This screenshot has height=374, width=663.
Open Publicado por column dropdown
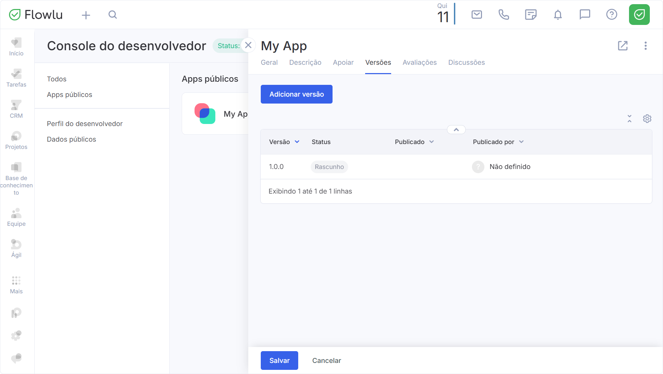521,142
